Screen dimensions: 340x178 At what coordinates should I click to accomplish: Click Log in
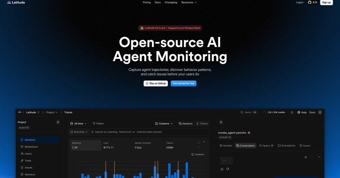[x=300, y=2]
